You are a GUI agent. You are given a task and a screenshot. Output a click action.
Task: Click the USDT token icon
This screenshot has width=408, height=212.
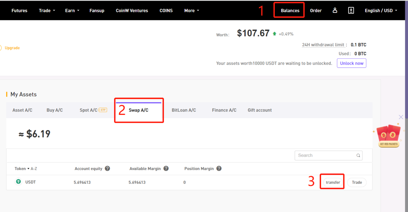(x=18, y=182)
